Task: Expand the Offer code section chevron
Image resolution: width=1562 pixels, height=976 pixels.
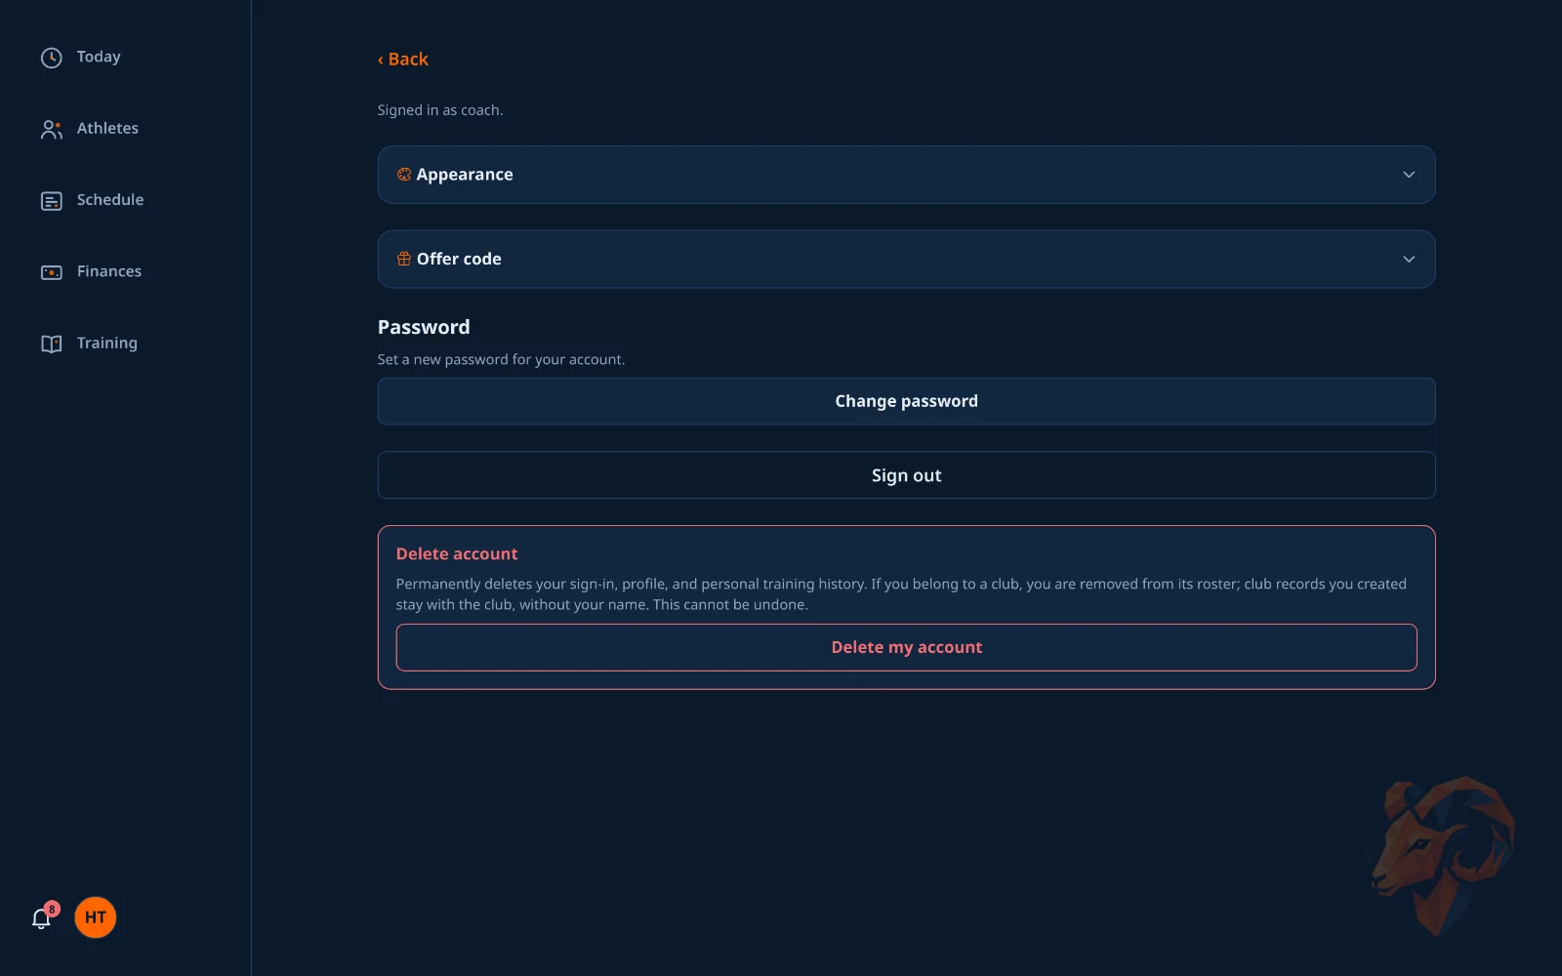Action: (1409, 259)
